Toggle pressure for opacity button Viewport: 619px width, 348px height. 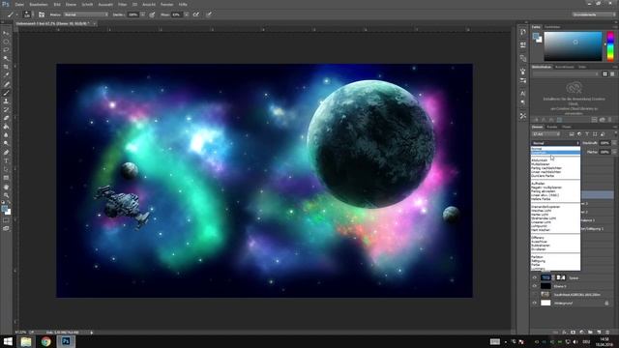pyautogui.click(x=152, y=14)
